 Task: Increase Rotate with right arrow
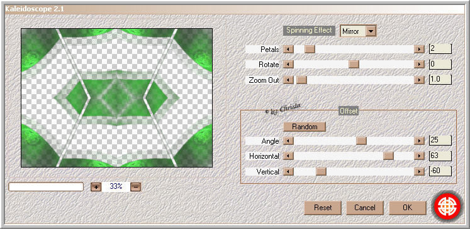(419, 64)
